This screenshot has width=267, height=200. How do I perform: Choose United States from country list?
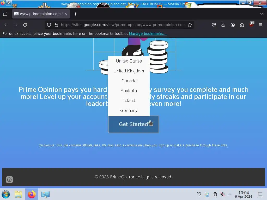coord(129,61)
